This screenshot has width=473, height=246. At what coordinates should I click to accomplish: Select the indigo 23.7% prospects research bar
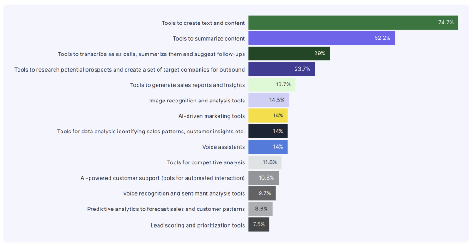pos(281,69)
